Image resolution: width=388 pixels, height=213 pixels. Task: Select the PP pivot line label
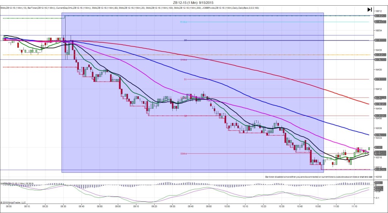tap(186, 40)
